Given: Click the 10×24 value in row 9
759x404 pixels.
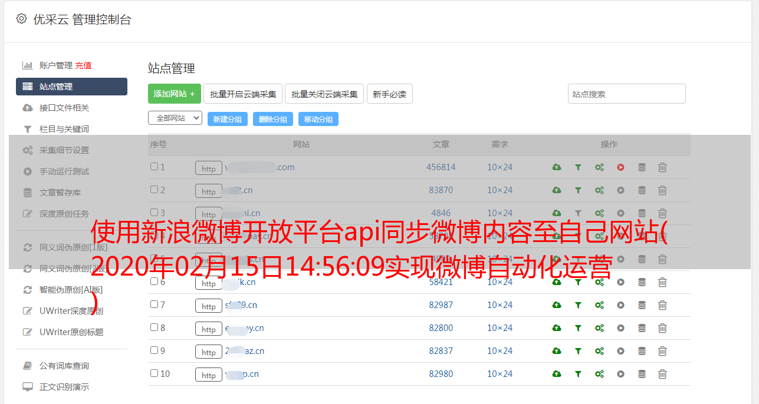Looking at the screenshot, I should pos(500,351).
